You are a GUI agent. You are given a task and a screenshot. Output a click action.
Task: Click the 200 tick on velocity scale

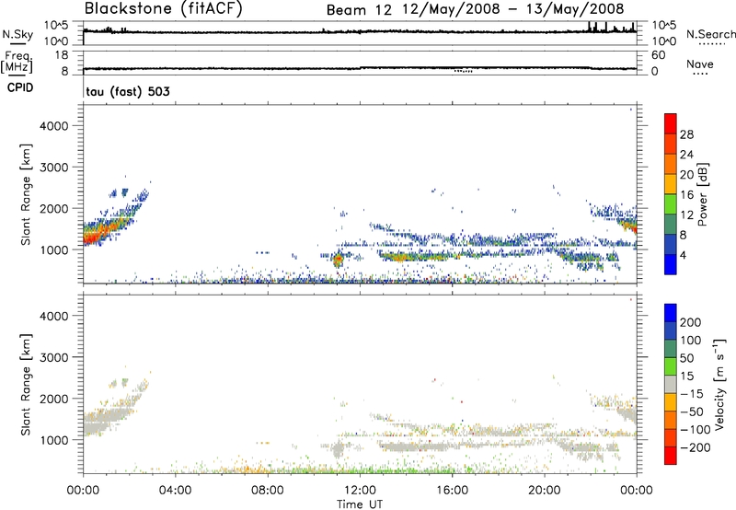(x=691, y=322)
